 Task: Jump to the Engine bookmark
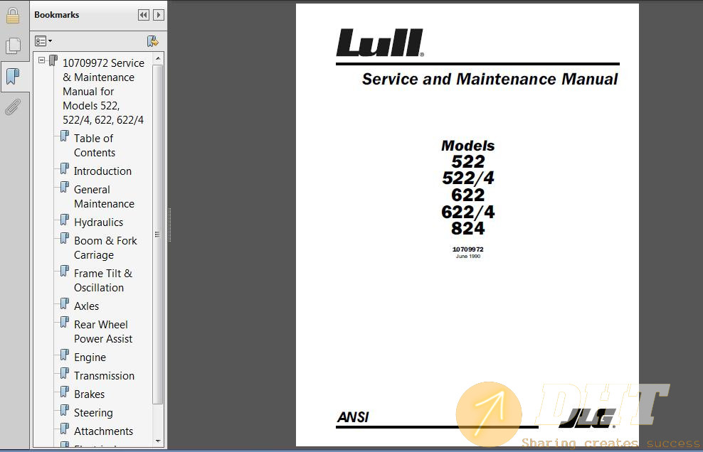(90, 357)
